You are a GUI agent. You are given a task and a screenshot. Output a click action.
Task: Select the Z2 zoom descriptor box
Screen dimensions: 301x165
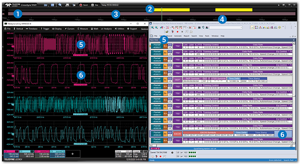42,154
